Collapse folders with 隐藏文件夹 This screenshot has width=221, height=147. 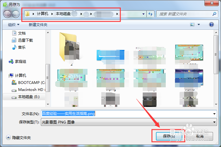tap(18, 138)
